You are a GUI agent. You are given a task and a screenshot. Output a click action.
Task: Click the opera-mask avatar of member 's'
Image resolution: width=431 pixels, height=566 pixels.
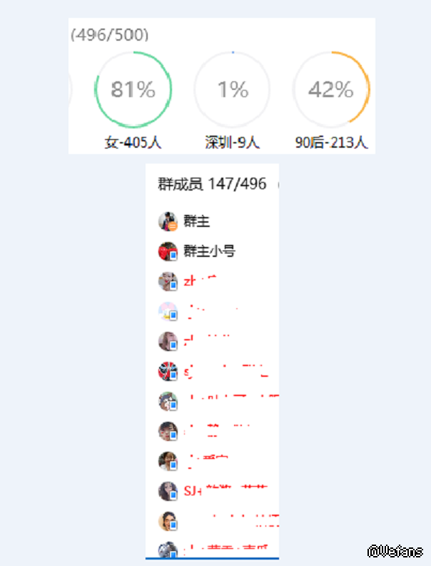[167, 371]
